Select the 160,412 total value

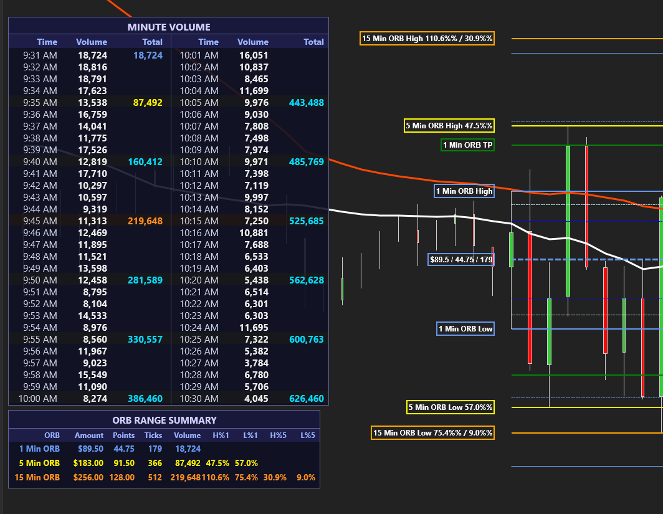145,162
